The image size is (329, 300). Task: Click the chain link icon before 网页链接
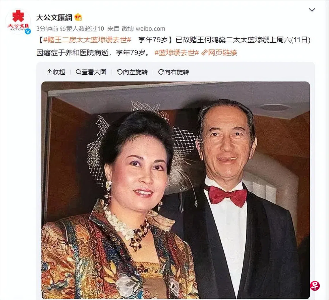pyautogui.click(x=204, y=52)
